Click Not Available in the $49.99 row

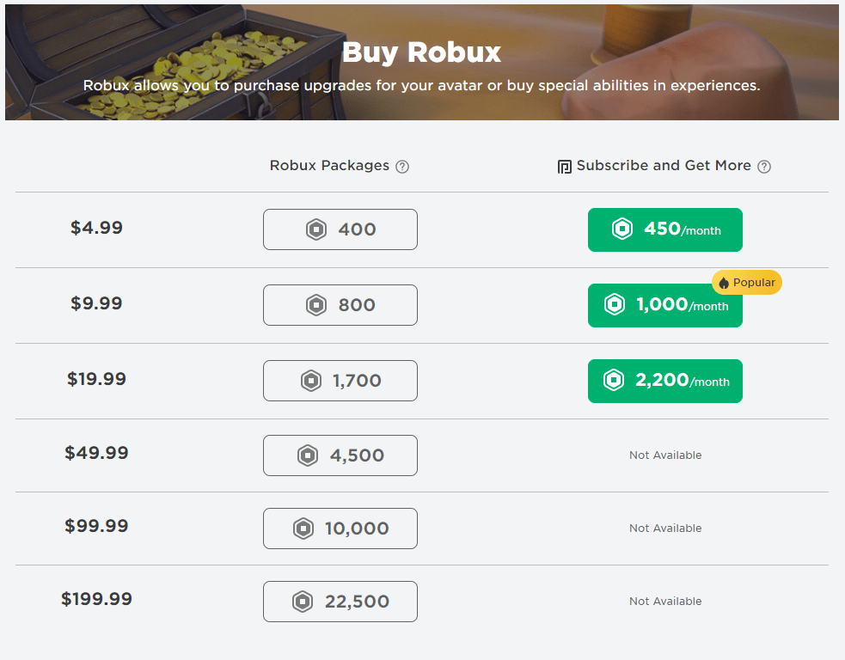pyautogui.click(x=665, y=455)
